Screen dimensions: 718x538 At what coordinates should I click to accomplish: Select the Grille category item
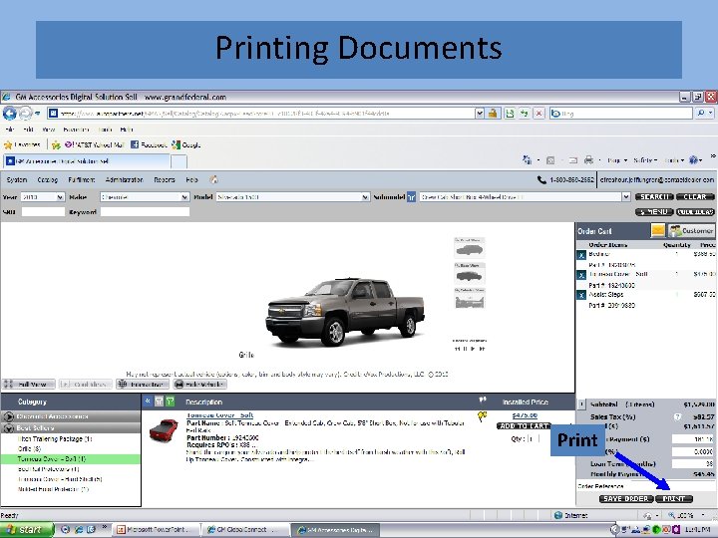coord(29,448)
